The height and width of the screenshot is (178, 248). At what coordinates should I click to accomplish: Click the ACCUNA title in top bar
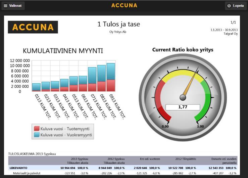coord(124,5)
